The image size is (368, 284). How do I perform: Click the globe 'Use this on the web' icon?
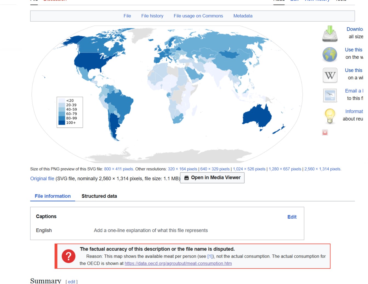(x=330, y=54)
